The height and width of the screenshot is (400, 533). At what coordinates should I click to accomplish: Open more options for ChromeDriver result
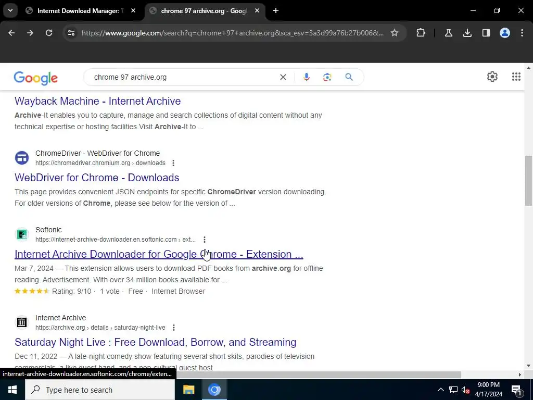(173, 163)
